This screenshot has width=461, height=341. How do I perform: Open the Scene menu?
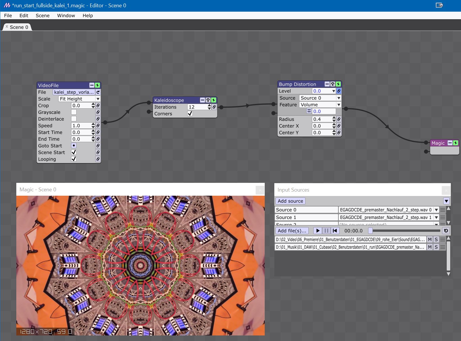[x=43, y=15]
